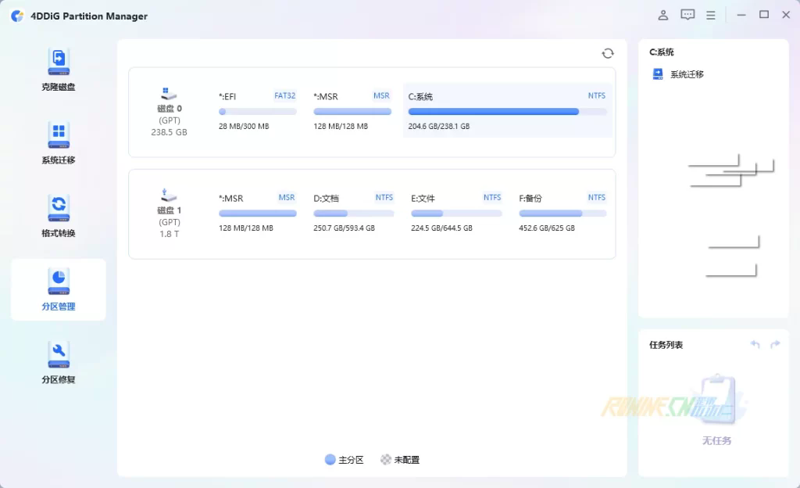Image resolution: width=800 pixels, height=488 pixels.
Task: Open the user account icon
Action: tap(663, 15)
